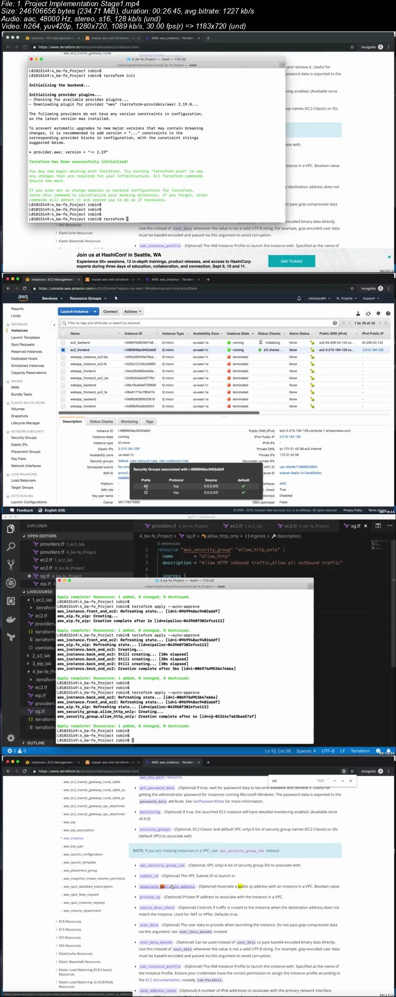Open the Description tab in instance details
396x997 pixels.
tap(72, 422)
